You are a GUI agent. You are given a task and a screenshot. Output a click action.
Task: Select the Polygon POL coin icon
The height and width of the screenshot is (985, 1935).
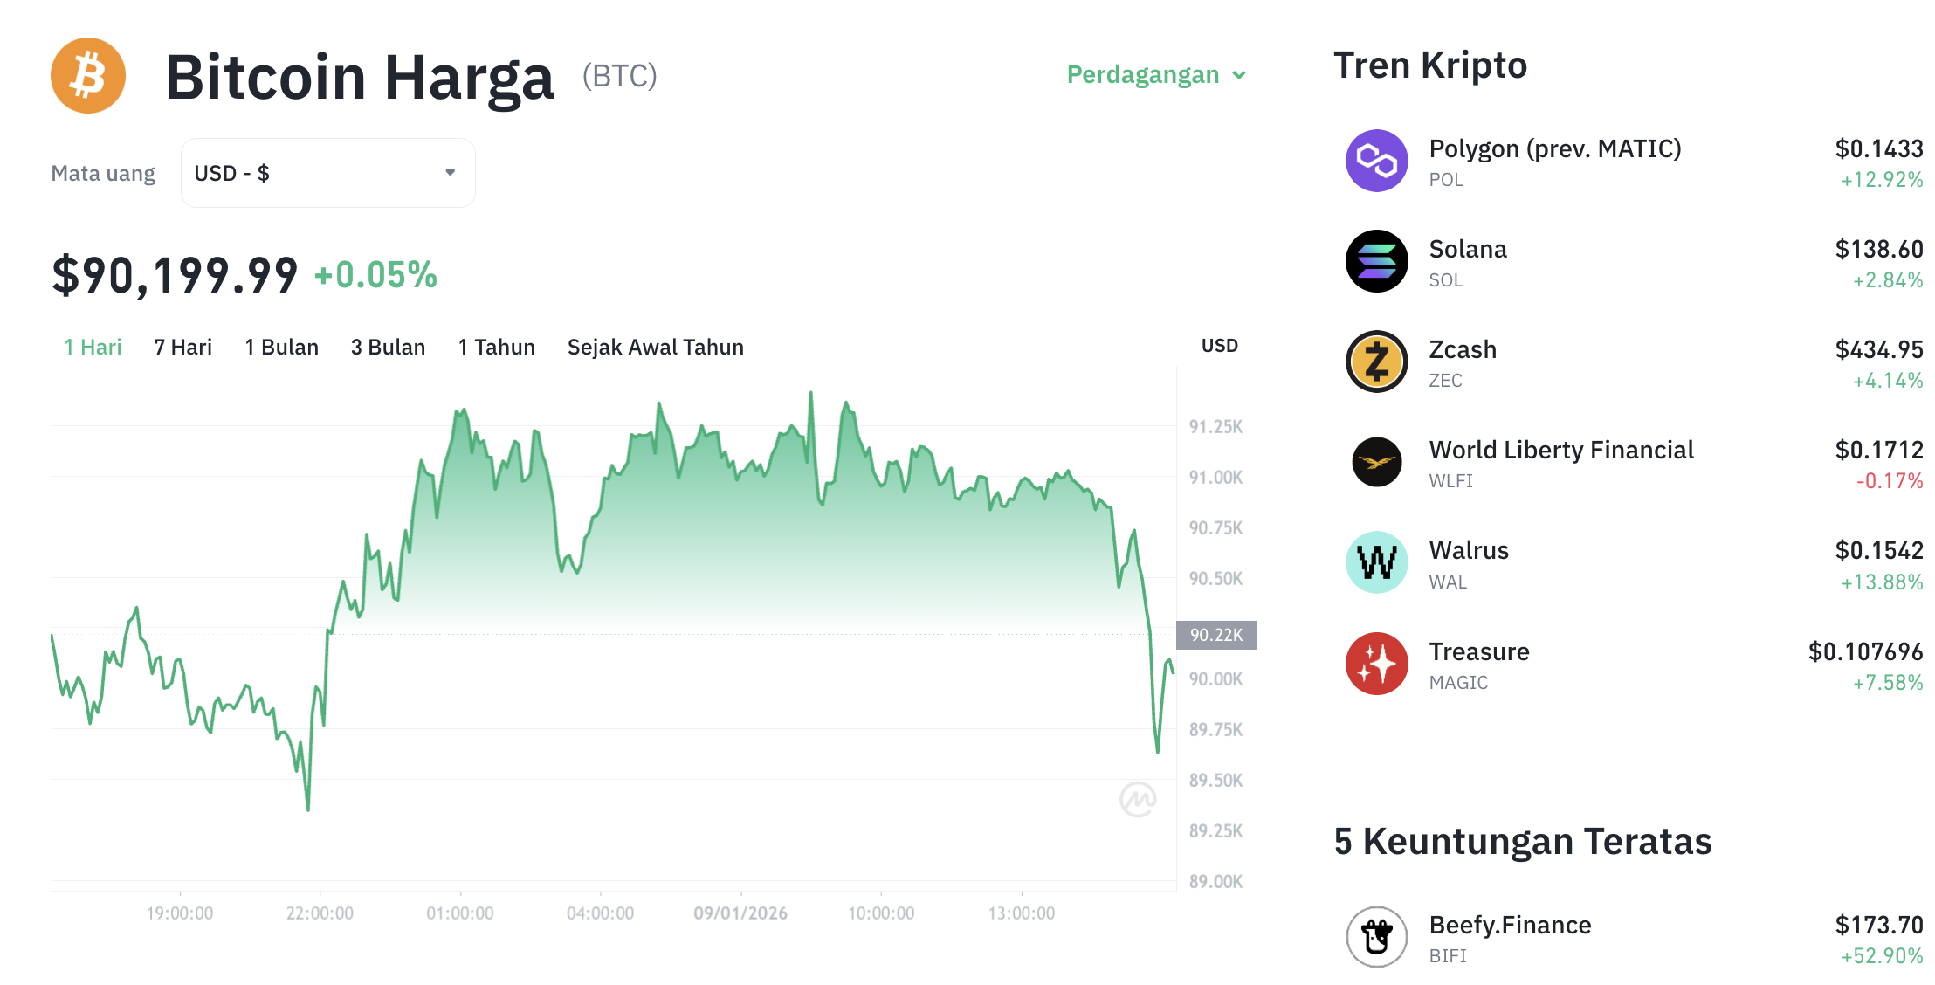1375,161
